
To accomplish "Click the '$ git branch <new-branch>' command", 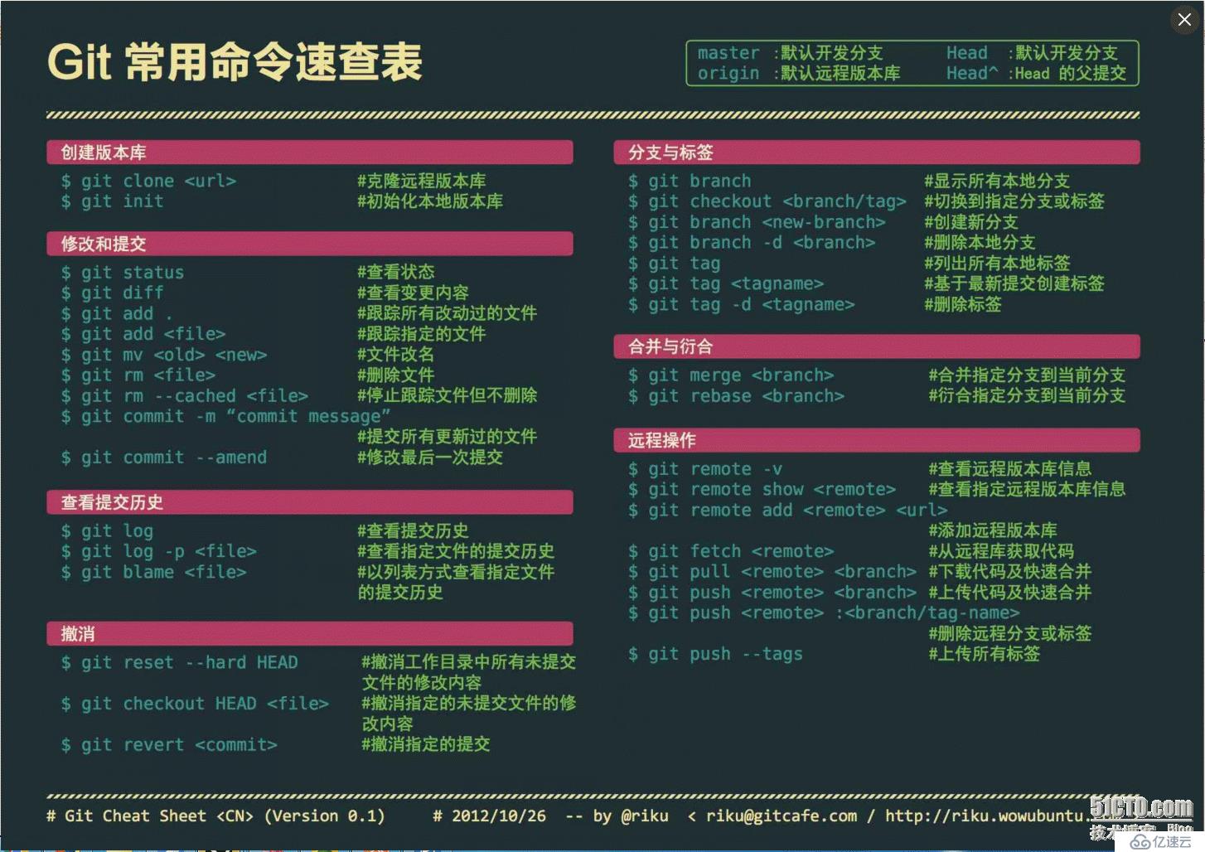I will coord(757,222).
